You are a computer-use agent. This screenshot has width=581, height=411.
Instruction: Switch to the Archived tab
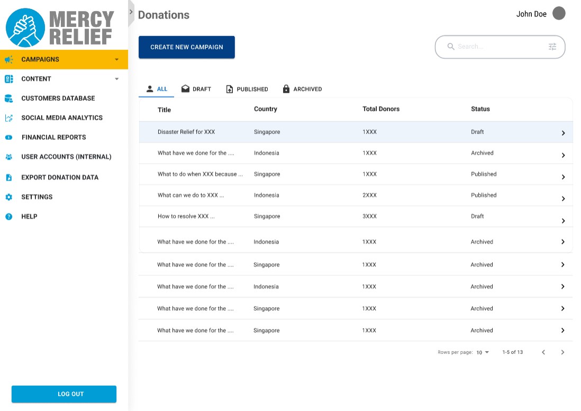[x=302, y=89]
